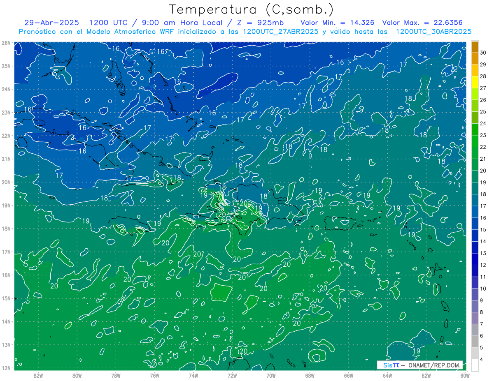Image resolution: width=494 pixels, height=381 pixels.
Task: Click the 80W longitude axis label
Action: point(77,376)
